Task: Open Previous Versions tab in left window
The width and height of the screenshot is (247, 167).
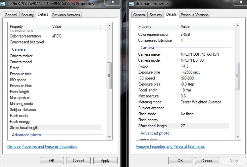Action: 66,15
